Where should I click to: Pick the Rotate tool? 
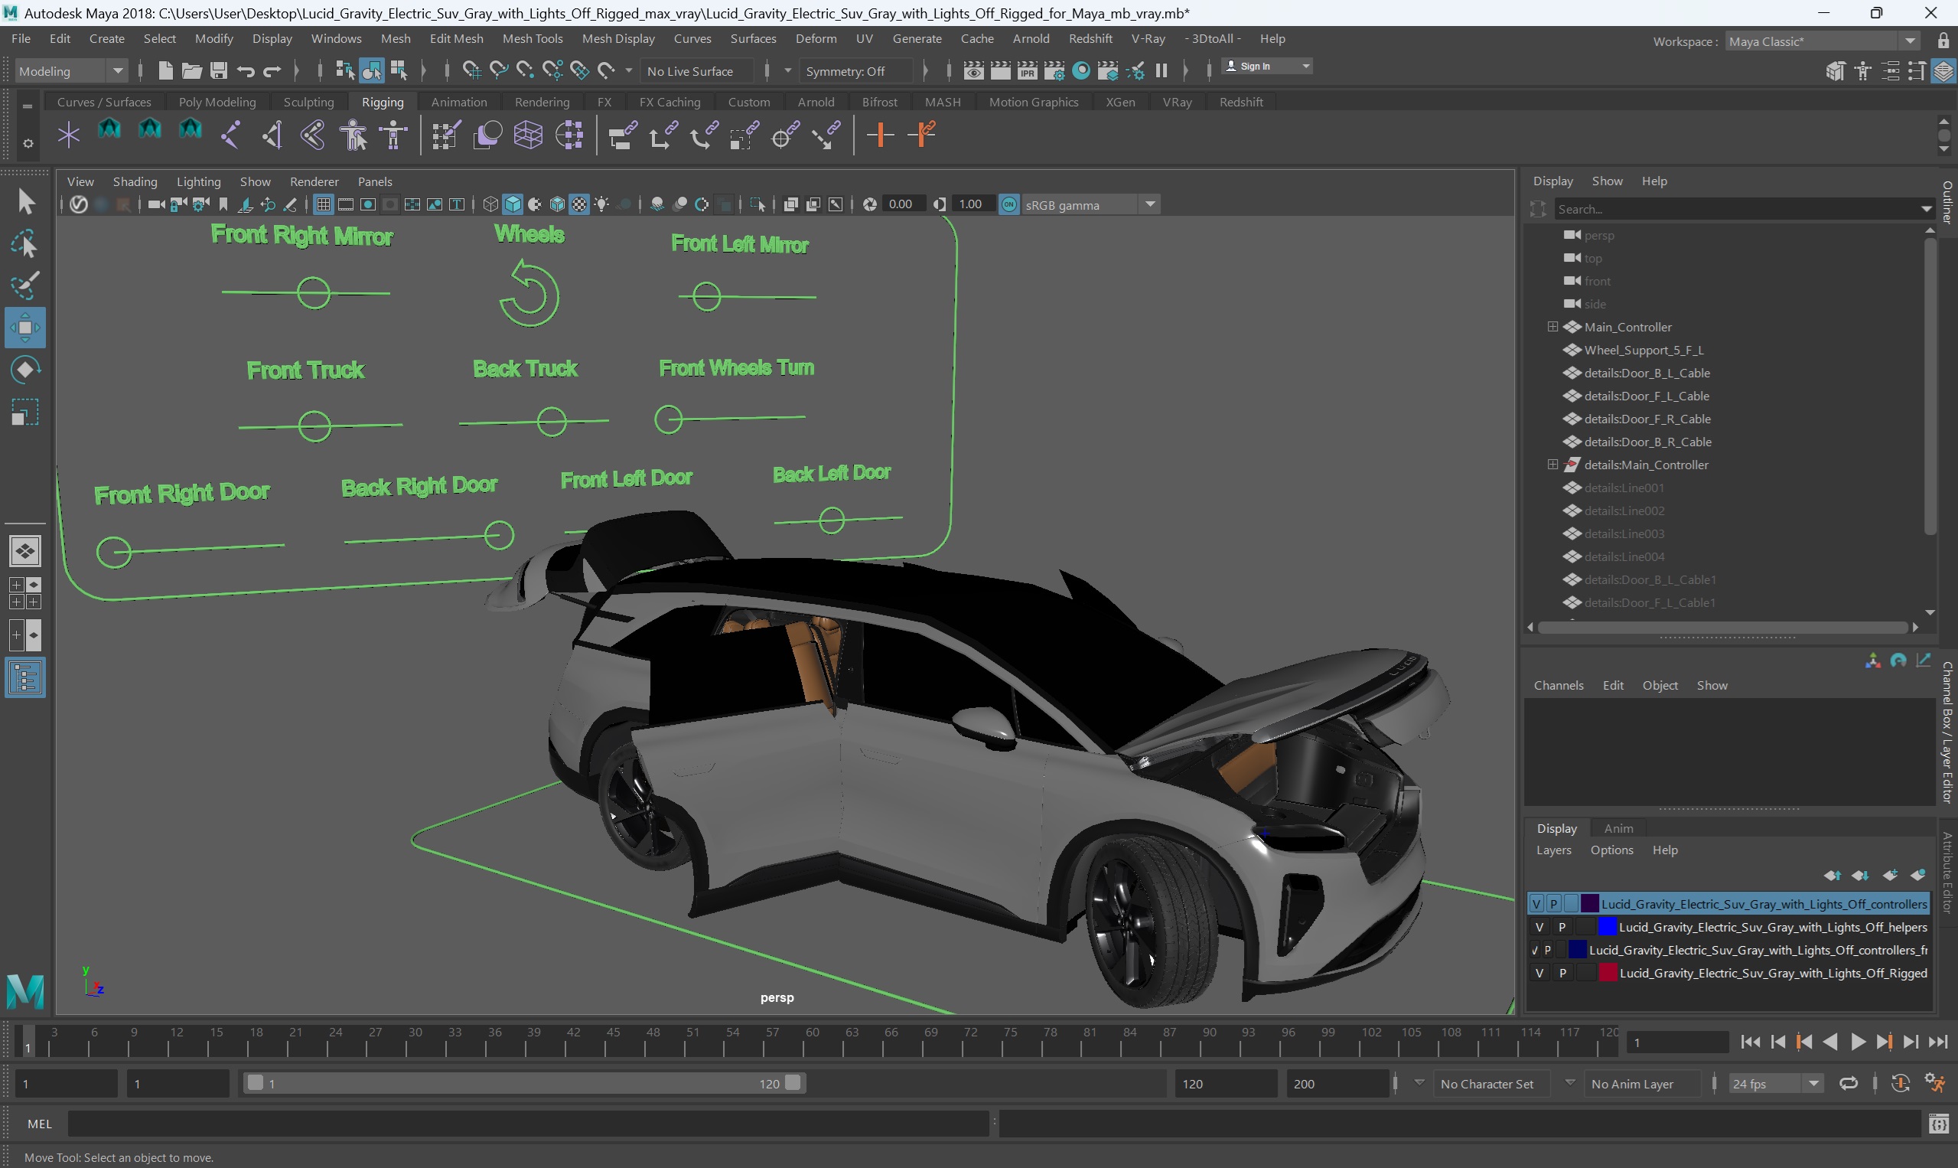pos(25,370)
